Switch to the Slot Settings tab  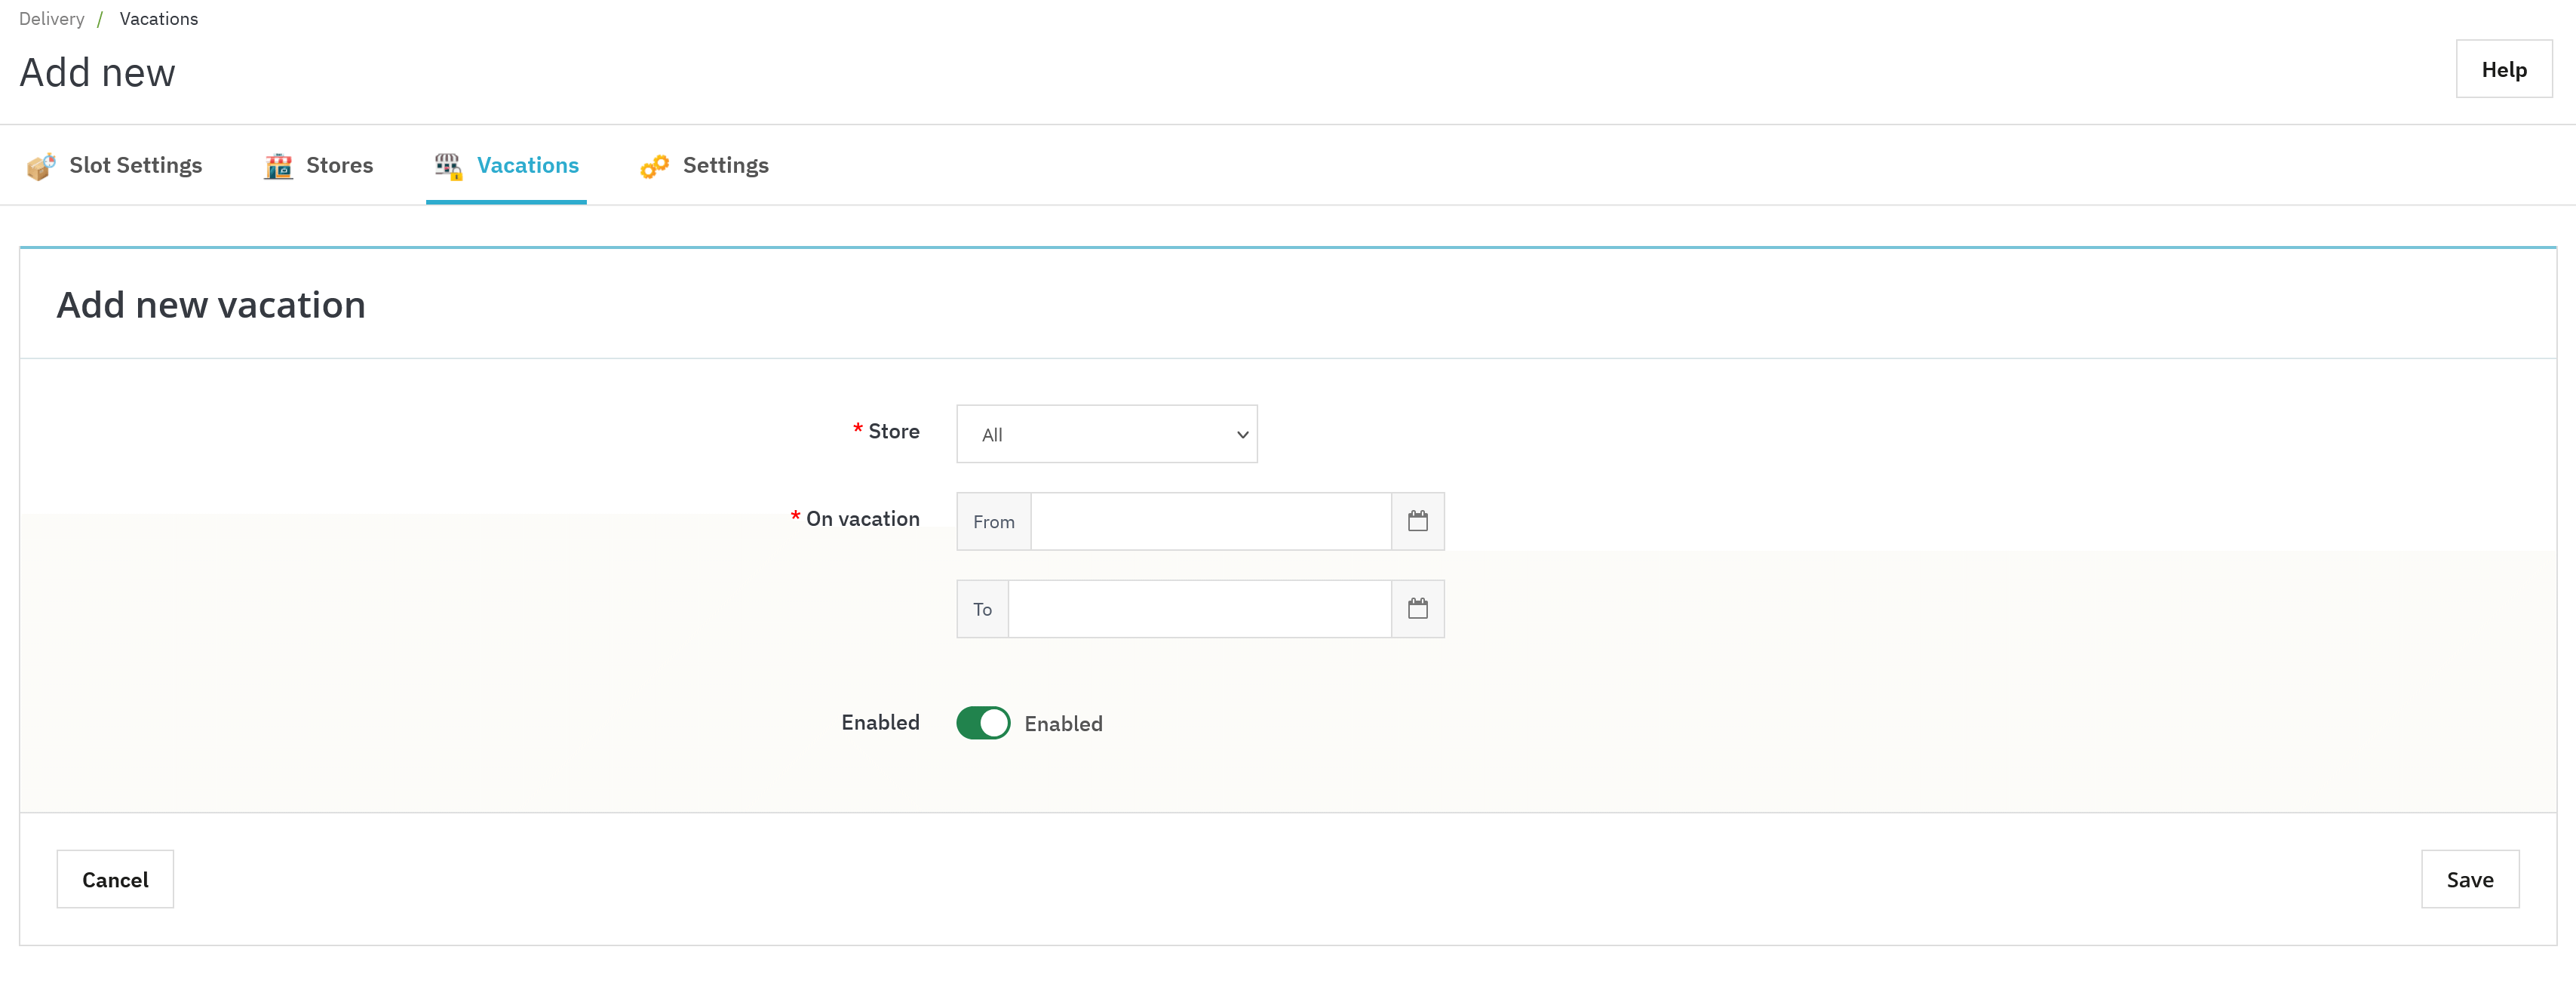coord(114,166)
